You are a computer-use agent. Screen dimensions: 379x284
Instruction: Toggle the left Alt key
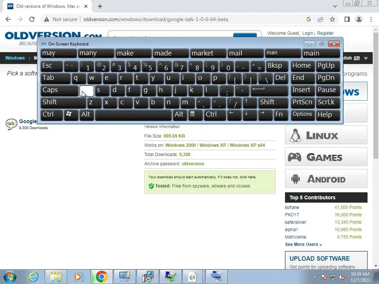point(87,115)
